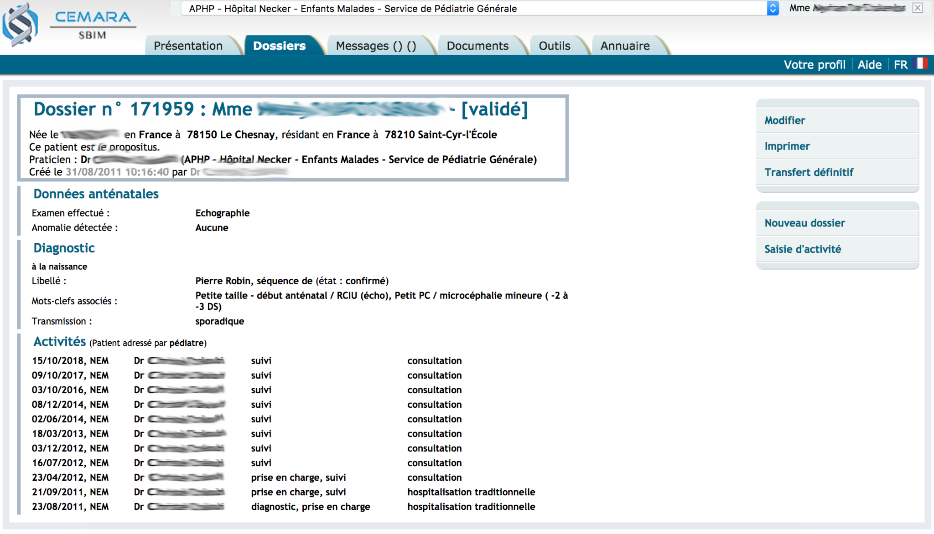The width and height of the screenshot is (934, 534).
Task: Click the dropdown arrow of service selector
Action: (x=773, y=9)
